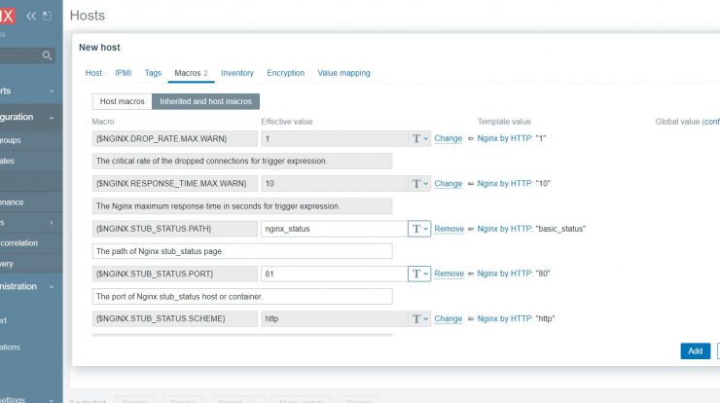
Task: Click the global value configure link
Action: (712, 122)
